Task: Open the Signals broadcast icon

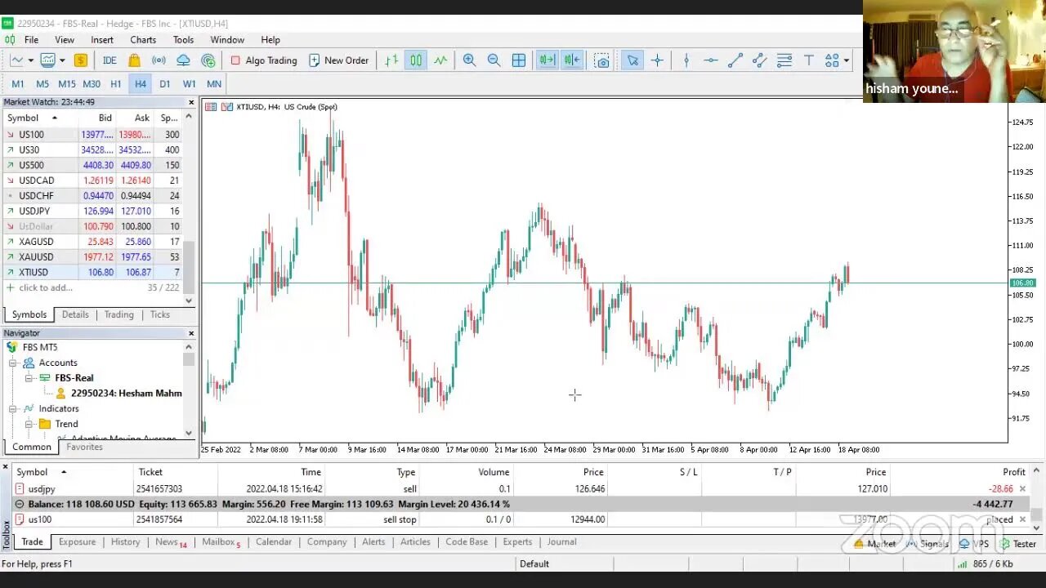Action: click(159, 60)
